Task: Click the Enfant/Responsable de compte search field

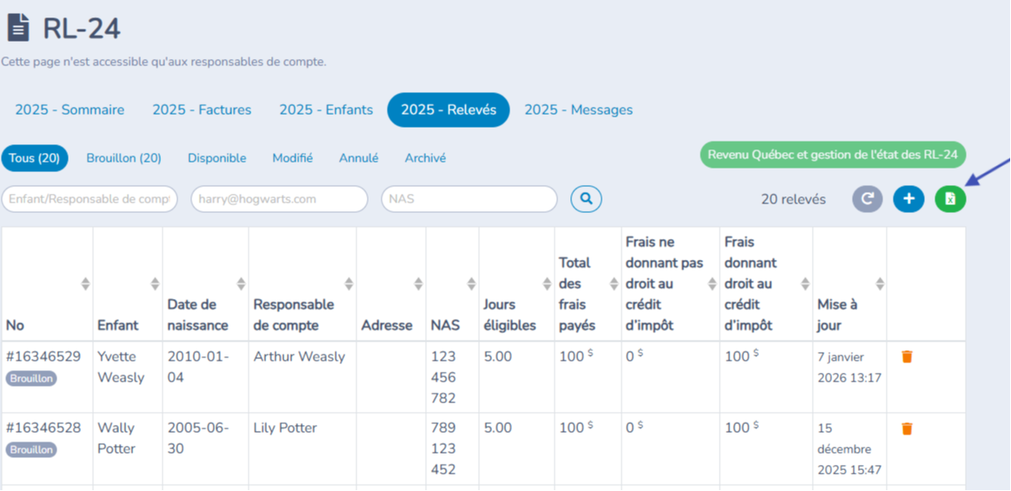Action: pyautogui.click(x=90, y=199)
